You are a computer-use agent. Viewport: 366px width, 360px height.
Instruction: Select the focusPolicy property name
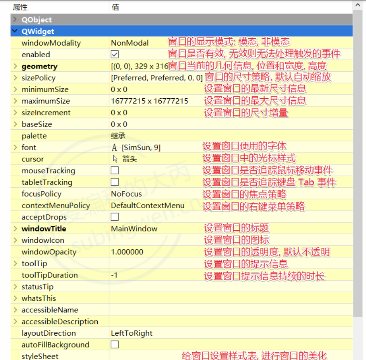click(x=41, y=194)
